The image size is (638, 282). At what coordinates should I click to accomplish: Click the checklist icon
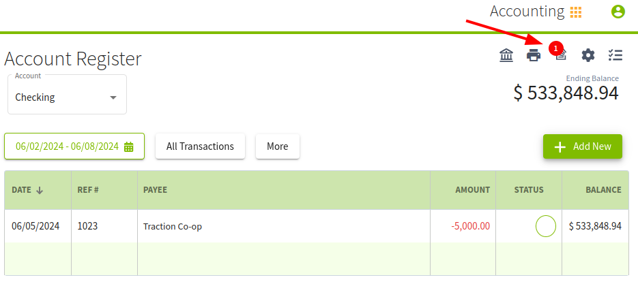(x=615, y=55)
